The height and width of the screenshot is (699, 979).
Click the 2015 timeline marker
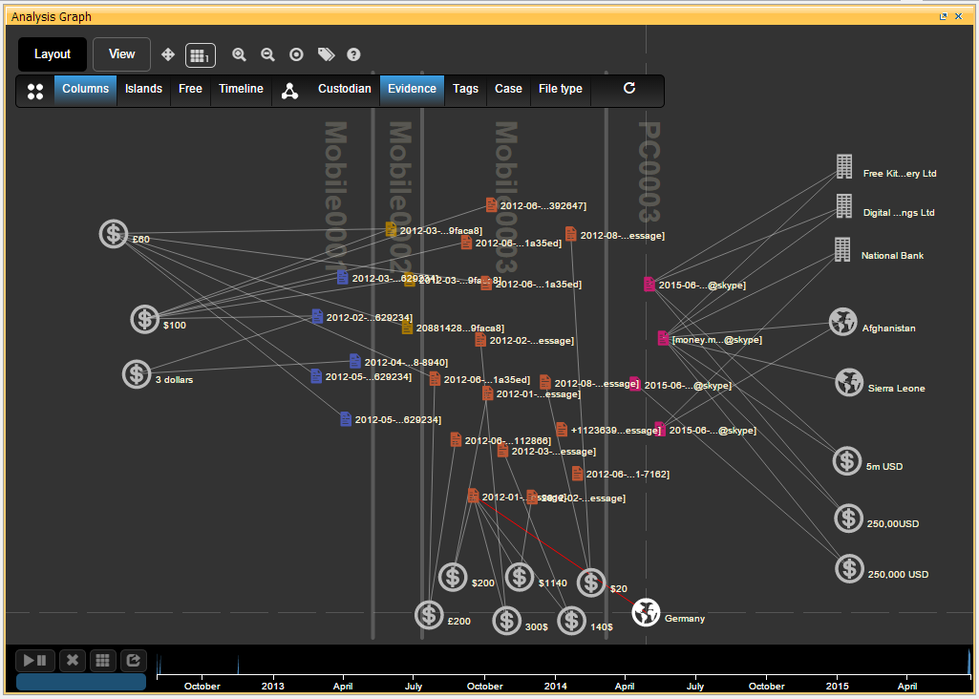(x=838, y=686)
